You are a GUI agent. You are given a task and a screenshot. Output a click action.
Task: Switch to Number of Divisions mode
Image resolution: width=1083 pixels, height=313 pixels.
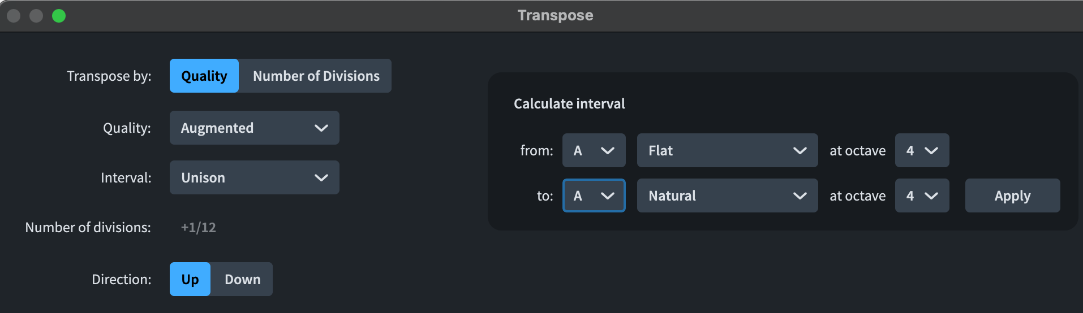pyautogui.click(x=316, y=76)
